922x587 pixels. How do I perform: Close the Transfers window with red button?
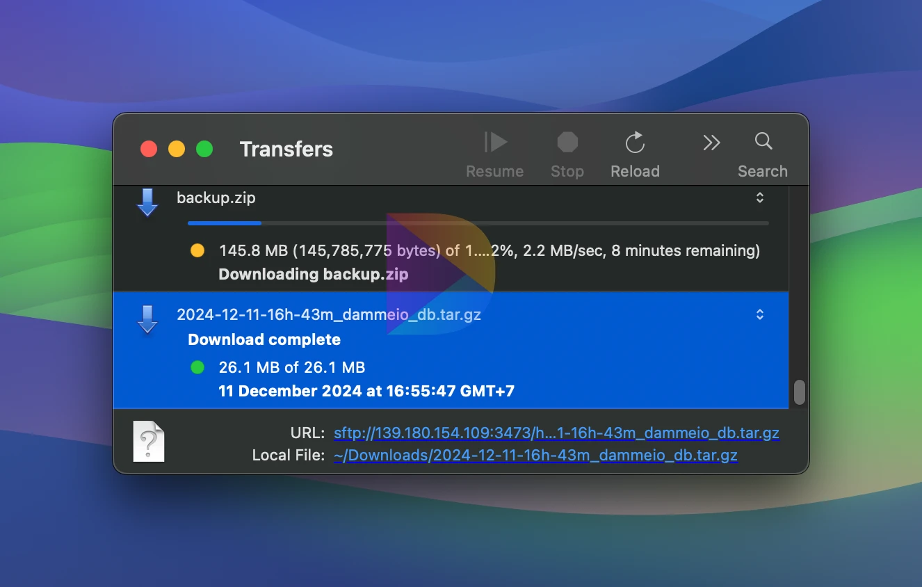(149, 149)
